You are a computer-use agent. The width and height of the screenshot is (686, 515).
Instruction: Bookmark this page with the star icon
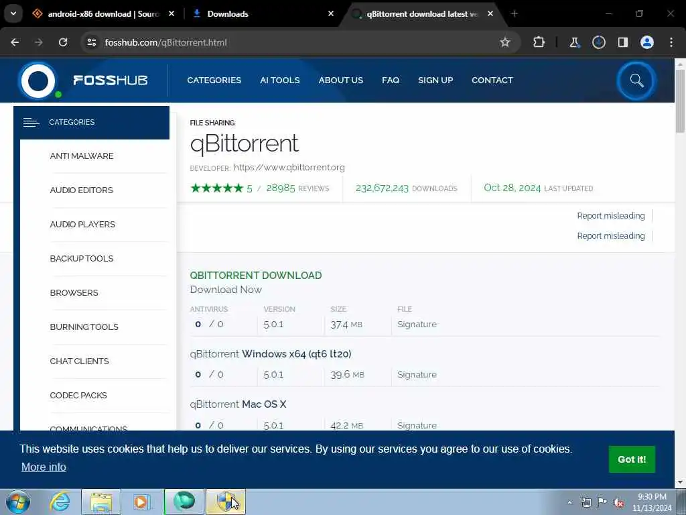pyautogui.click(x=505, y=42)
